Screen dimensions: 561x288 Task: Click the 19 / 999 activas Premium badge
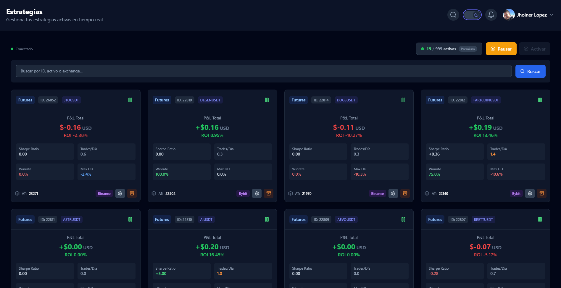point(449,49)
